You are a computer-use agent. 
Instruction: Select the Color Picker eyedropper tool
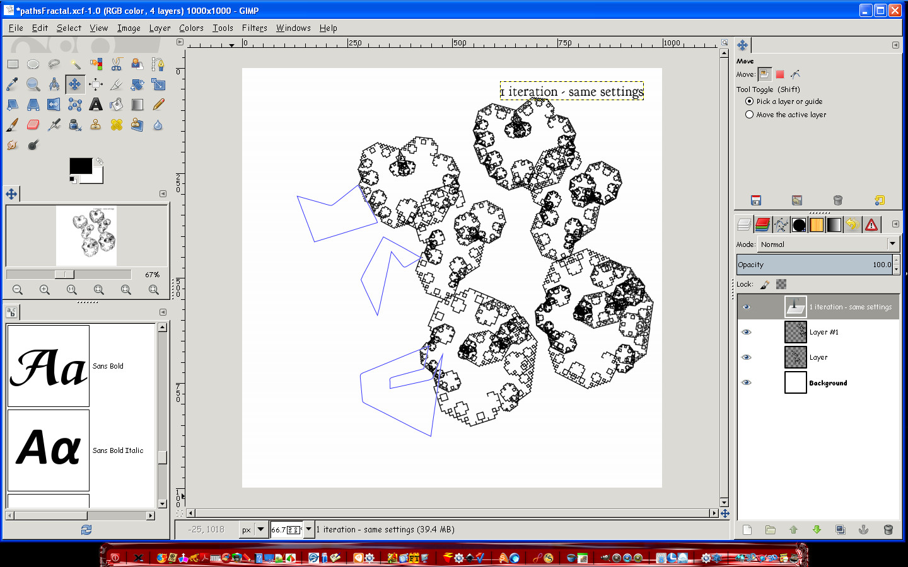click(x=13, y=84)
